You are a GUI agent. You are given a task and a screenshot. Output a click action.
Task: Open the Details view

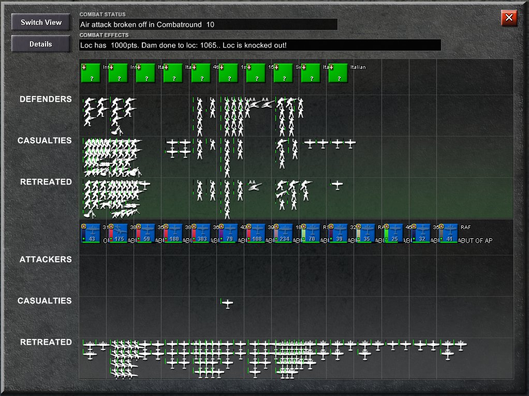41,44
